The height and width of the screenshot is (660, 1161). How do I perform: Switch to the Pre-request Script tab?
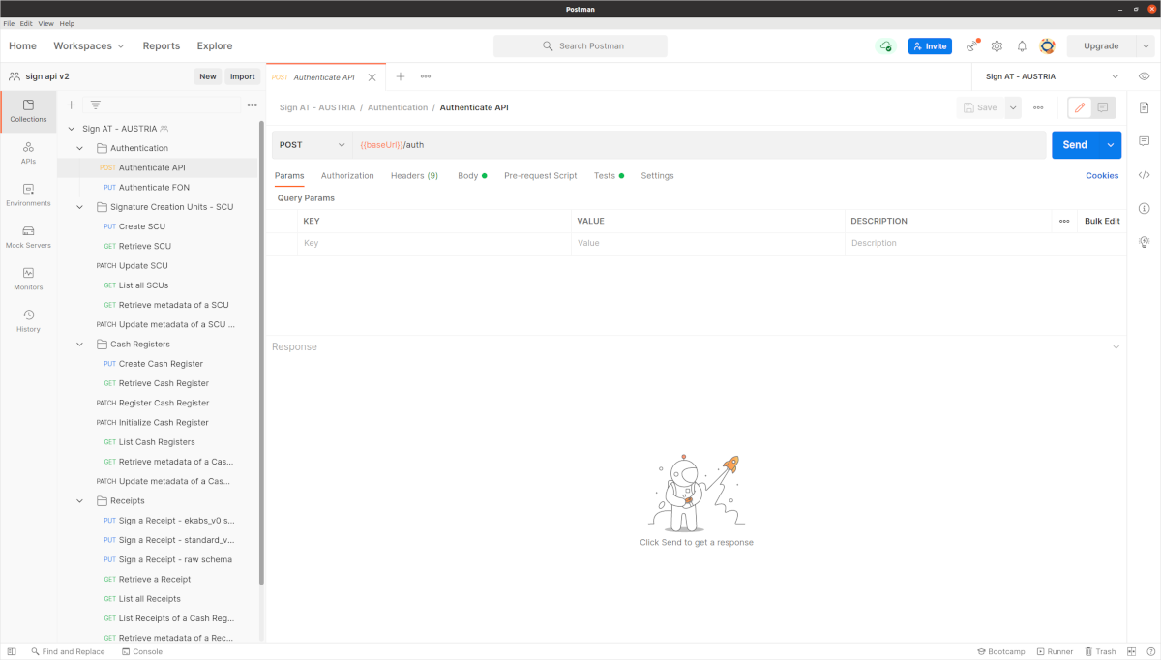(541, 176)
